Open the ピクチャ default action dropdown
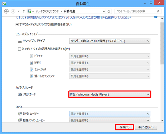This screenshot has height=134, width=166. (x=110, y=56)
